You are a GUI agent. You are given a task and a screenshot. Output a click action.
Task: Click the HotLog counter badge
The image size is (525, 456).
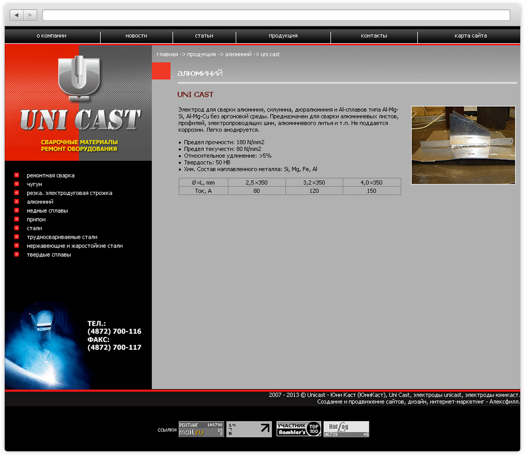tap(346, 429)
